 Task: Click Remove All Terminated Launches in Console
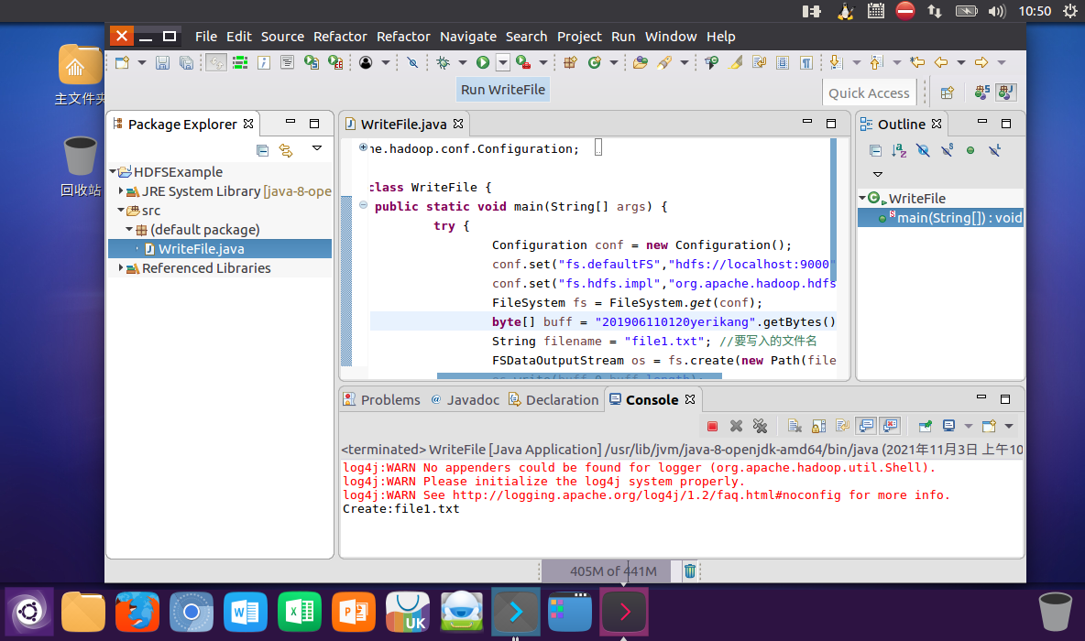point(760,426)
